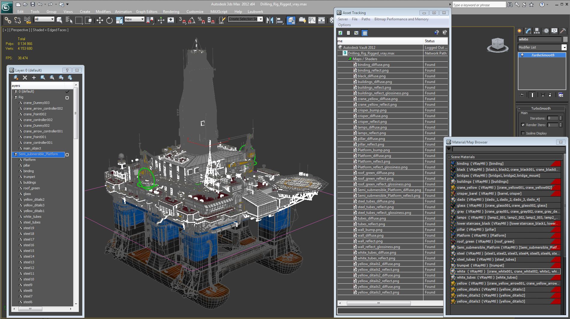Toggle Semi_submersible_Platform layer checkbox

pyautogui.click(x=67, y=155)
